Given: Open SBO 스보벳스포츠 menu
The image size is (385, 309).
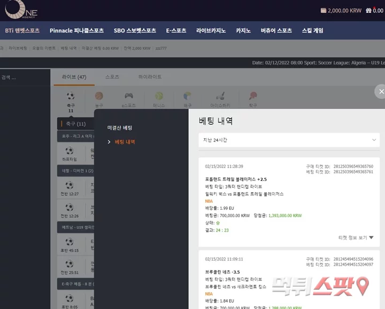Looking at the screenshot, I should coord(135,30).
